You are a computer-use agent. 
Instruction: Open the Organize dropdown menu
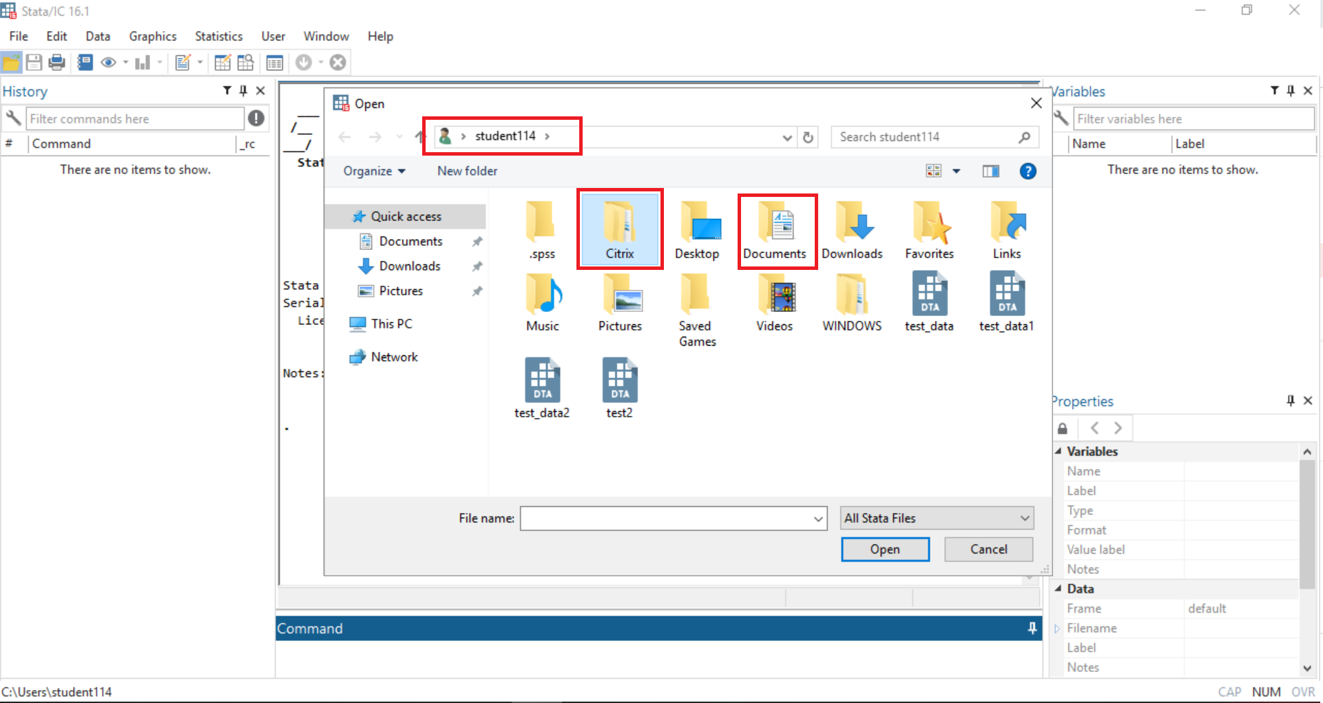coord(373,171)
